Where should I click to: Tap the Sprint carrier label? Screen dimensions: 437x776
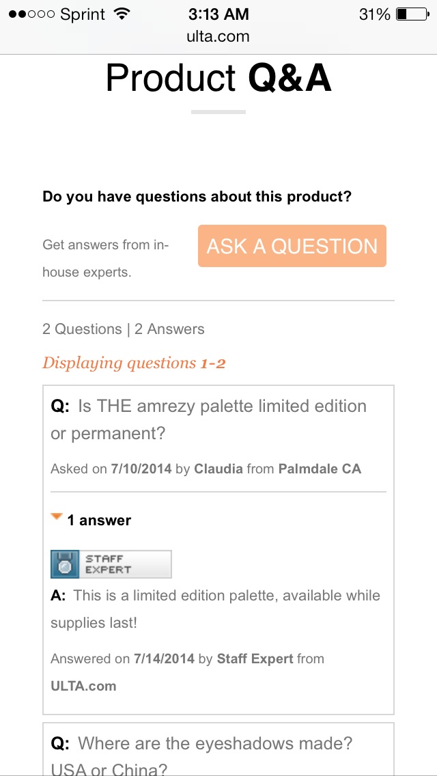point(83,14)
